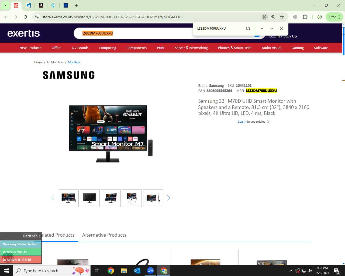This screenshot has height=276, width=345.
Task: Open File Explorer from taskbar
Action: click(124, 271)
